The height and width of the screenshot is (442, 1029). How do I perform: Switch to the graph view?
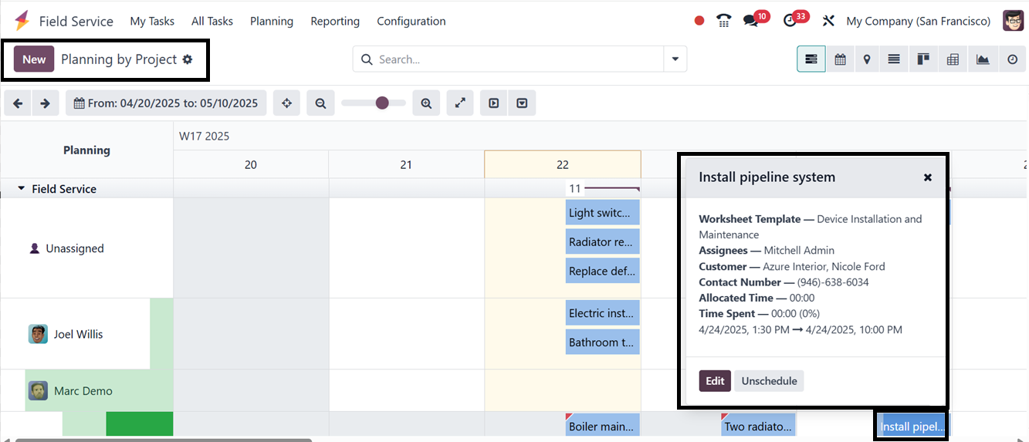[983, 59]
